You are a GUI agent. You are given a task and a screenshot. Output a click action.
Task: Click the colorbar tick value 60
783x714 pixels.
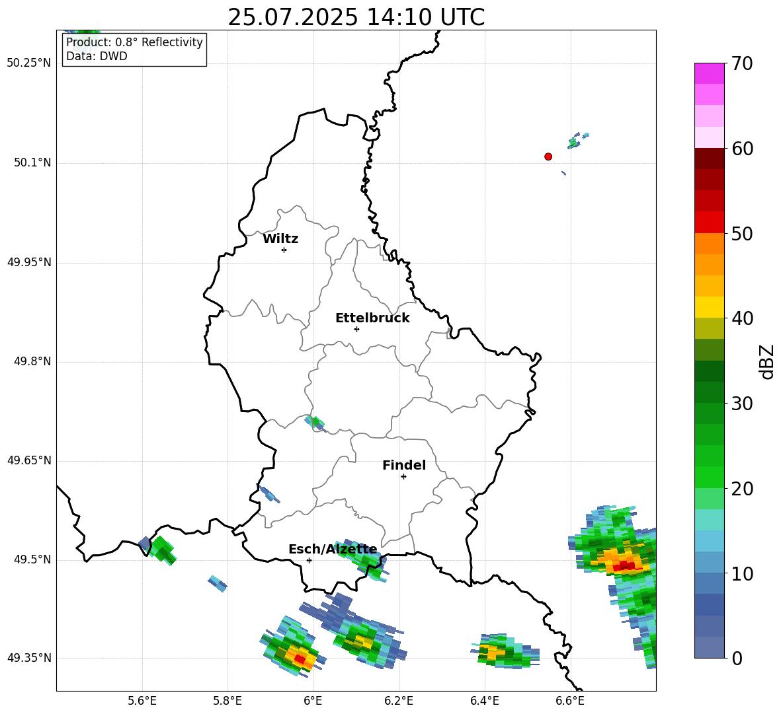[x=742, y=148]
